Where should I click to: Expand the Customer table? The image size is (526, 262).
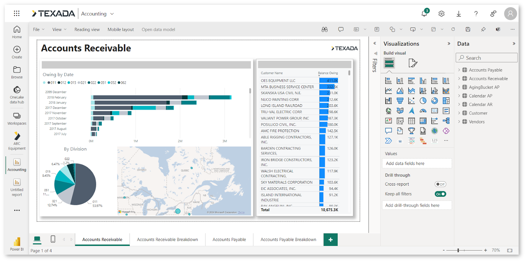(459, 113)
